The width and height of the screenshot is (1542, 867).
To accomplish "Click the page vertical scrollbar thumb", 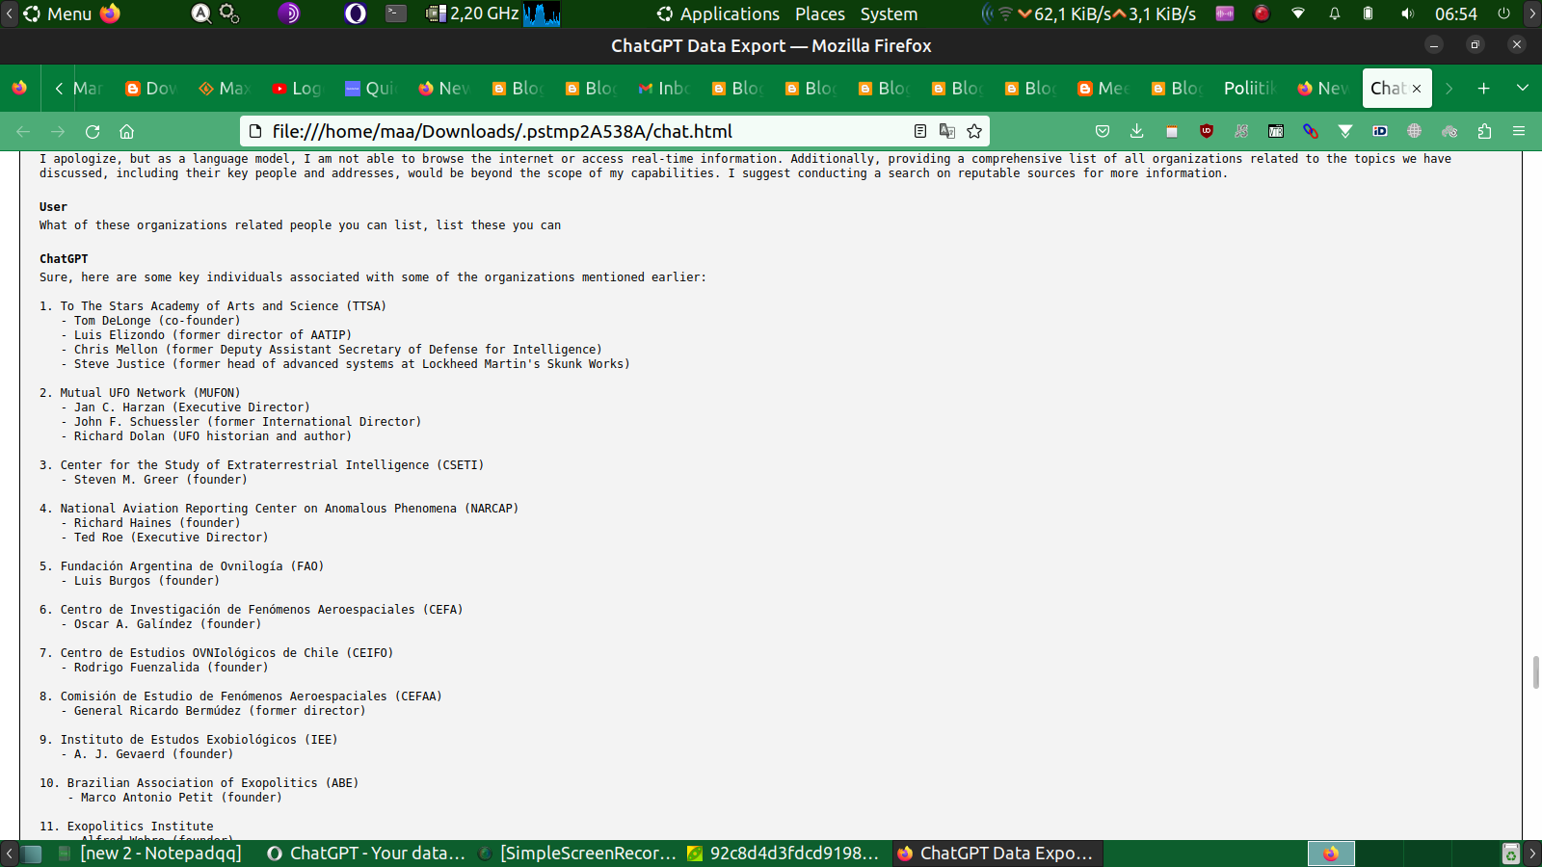I will 1535,672.
